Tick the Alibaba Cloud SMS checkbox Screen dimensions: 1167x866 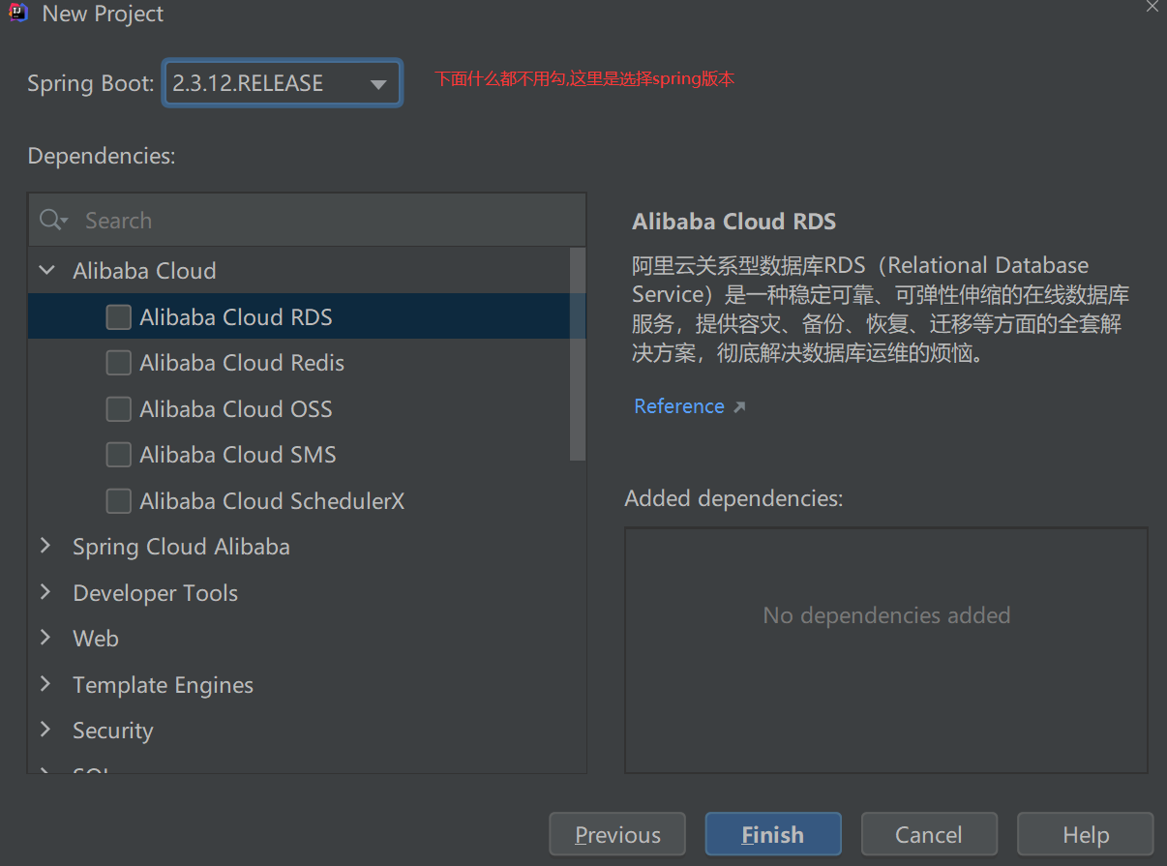tap(119, 455)
